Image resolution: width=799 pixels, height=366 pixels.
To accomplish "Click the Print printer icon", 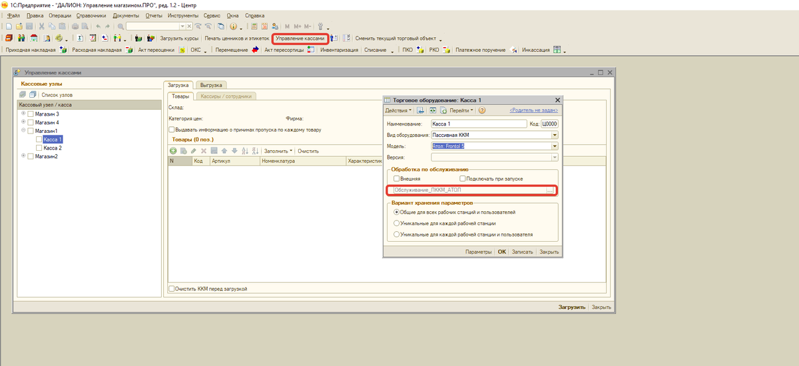I will 75,26.
